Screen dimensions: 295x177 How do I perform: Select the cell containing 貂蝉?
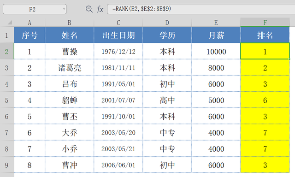click(70, 100)
